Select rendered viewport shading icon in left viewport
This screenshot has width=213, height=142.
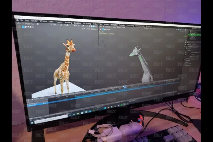point(95,26)
